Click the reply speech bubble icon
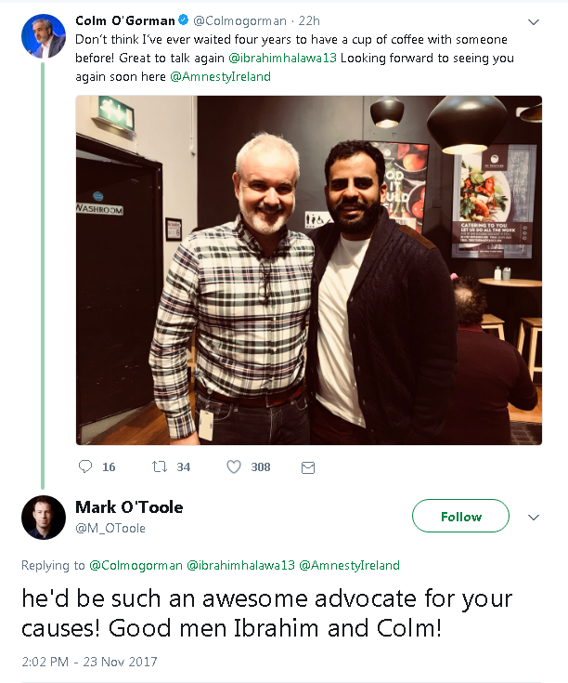The height and width of the screenshot is (683, 568). (84, 466)
